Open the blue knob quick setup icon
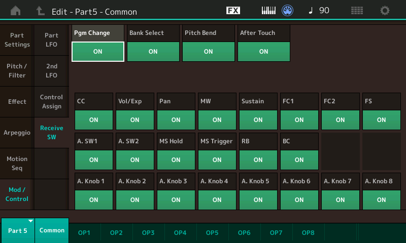This screenshot has width=406, height=243. pos(288,11)
